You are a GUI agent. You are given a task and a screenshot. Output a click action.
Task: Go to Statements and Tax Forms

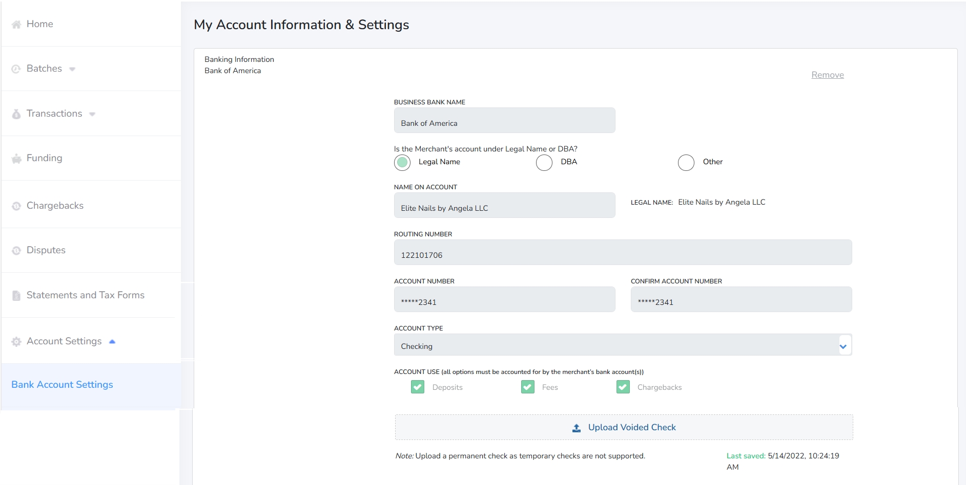point(85,295)
